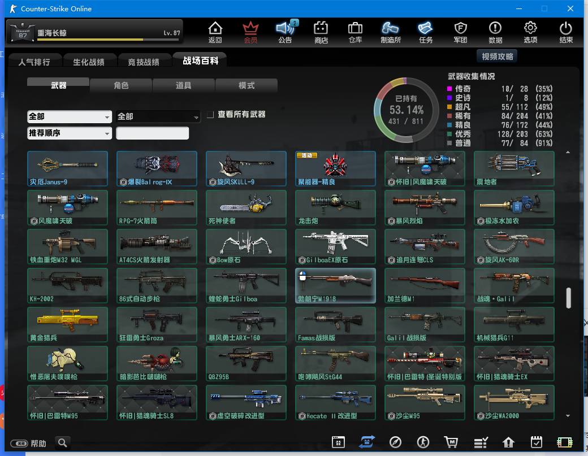Expand the first 全部 category dropdown
The image size is (588, 456).
tap(70, 116)
